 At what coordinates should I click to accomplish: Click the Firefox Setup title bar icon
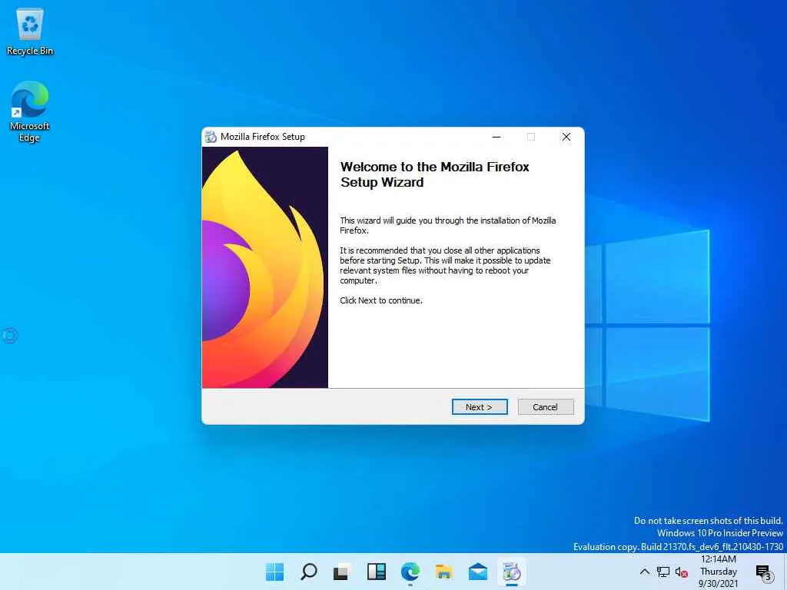click(211, 137)
